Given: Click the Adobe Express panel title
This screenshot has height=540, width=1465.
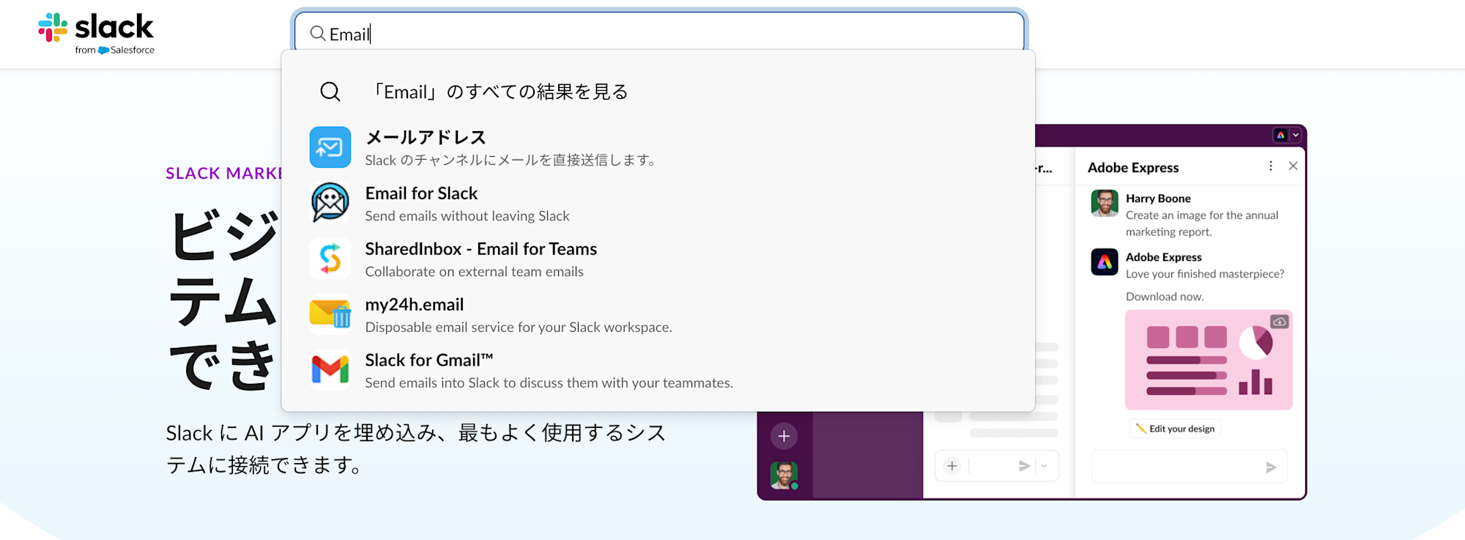Looking at the screenshot, I should (x=1133, y=168).
